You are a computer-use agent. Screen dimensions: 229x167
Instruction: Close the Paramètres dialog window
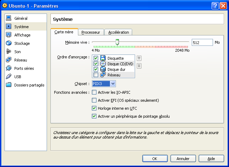pyautogui.click(x=223, y=6)
